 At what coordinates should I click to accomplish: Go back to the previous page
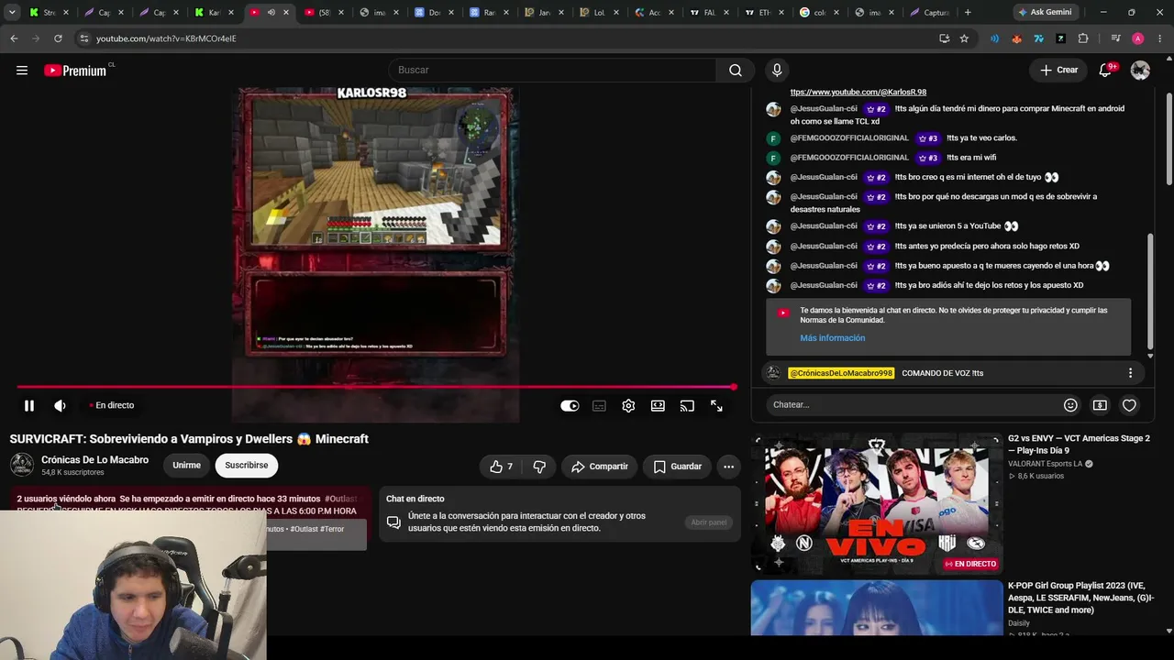pos(14,38)
